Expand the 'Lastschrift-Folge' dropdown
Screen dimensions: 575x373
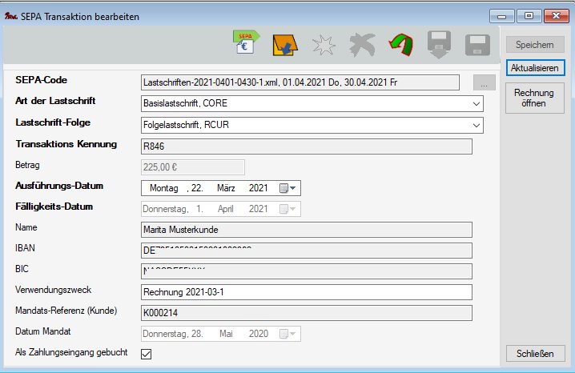476,125
